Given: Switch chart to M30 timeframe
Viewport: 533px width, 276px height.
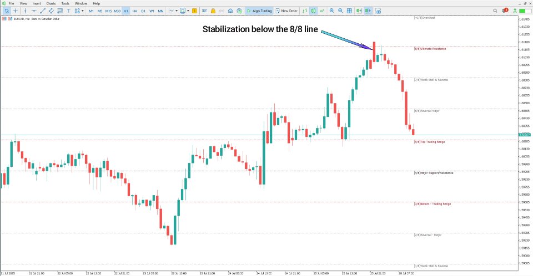Looking at the screenshot, I should [x=117, y=11].
